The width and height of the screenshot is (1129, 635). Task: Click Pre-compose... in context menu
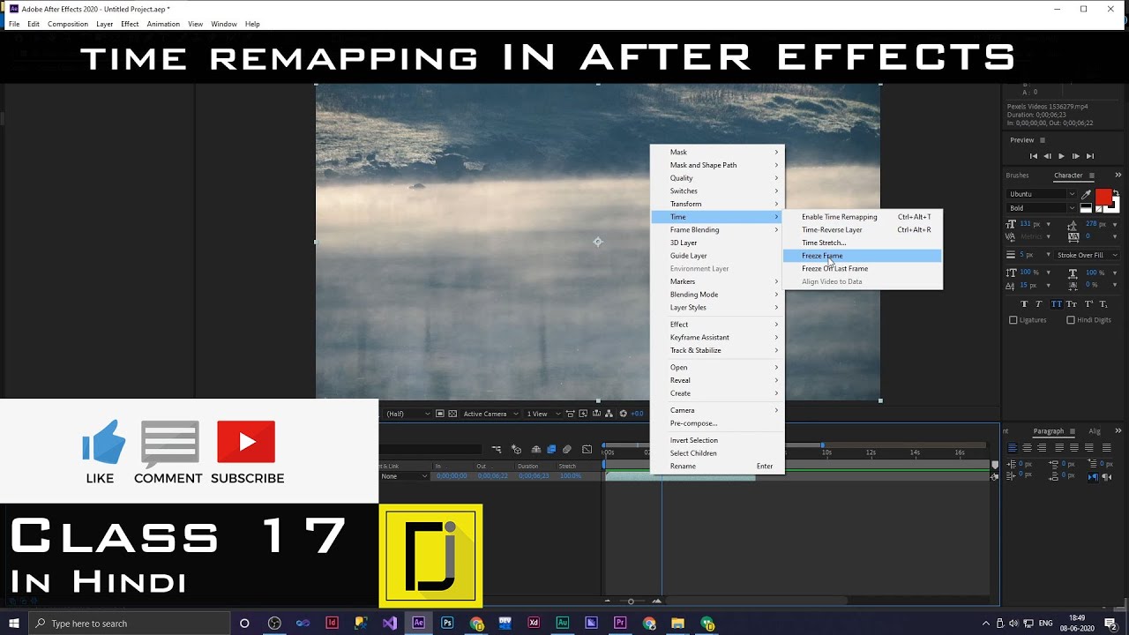click(x=717, y=423)
